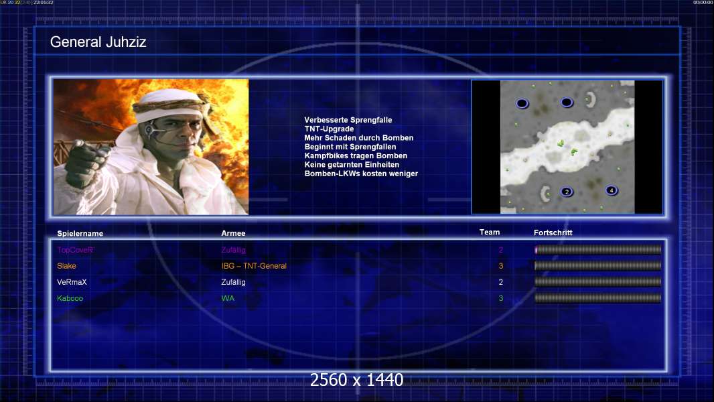This screenshot has width=714, height=402.
Task: Click start position marker 4 on minimap
Action: 612,190
